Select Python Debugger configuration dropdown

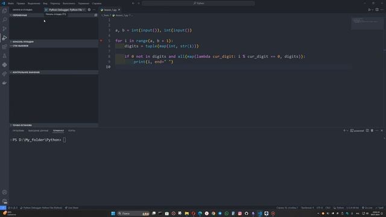66,10
